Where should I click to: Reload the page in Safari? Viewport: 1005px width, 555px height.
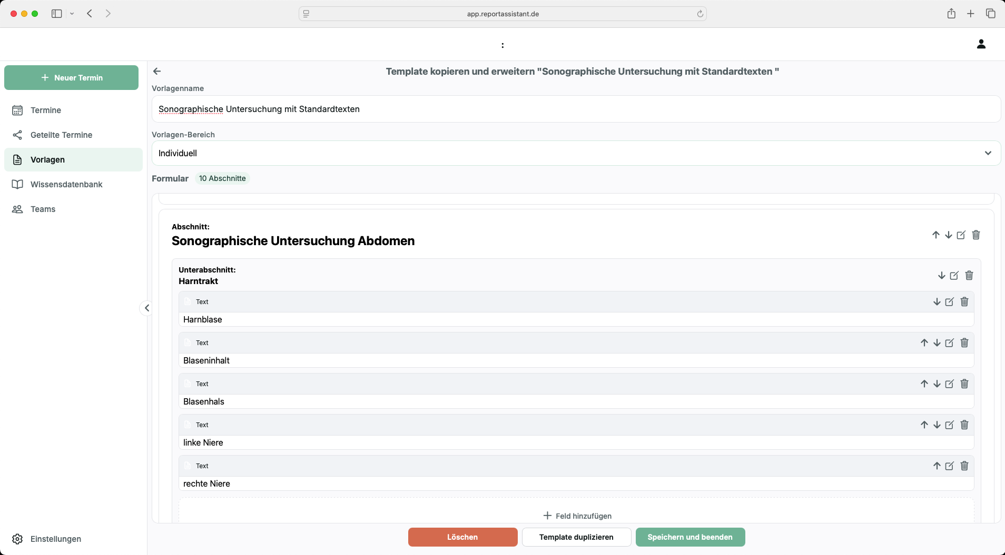[x=700, y=14]
